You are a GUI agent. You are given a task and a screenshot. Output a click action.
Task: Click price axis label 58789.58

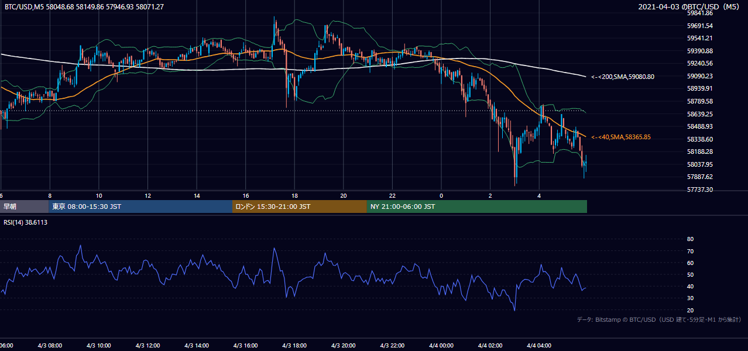[x=699, y=101]
